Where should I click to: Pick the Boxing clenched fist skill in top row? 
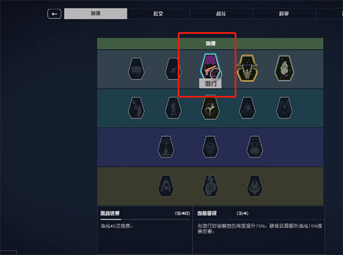pyautogui.click(x=136, y=69)
